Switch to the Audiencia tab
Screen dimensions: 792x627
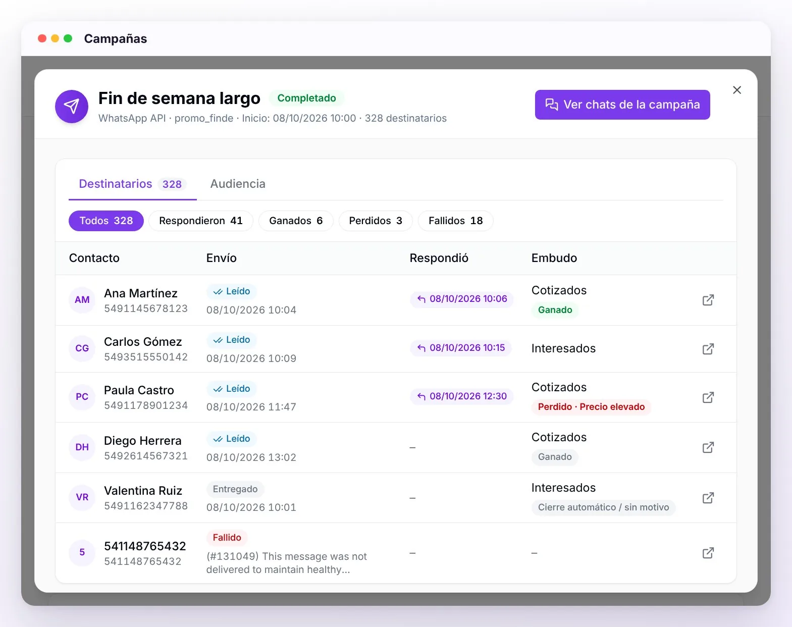click(238, 184)
